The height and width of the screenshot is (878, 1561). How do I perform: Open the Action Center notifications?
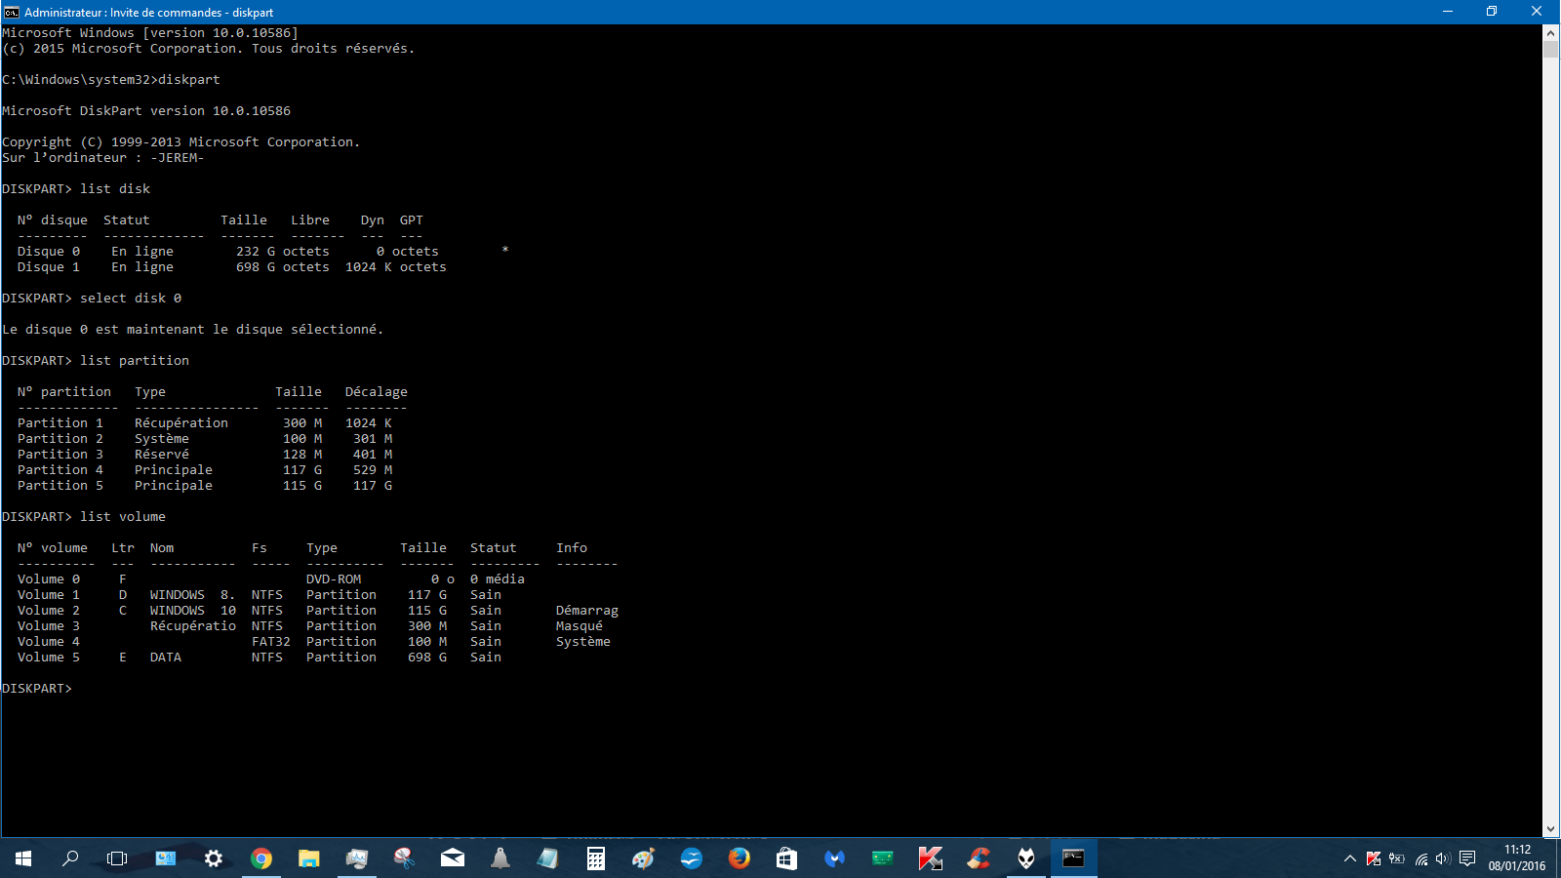click(1467, 858)
